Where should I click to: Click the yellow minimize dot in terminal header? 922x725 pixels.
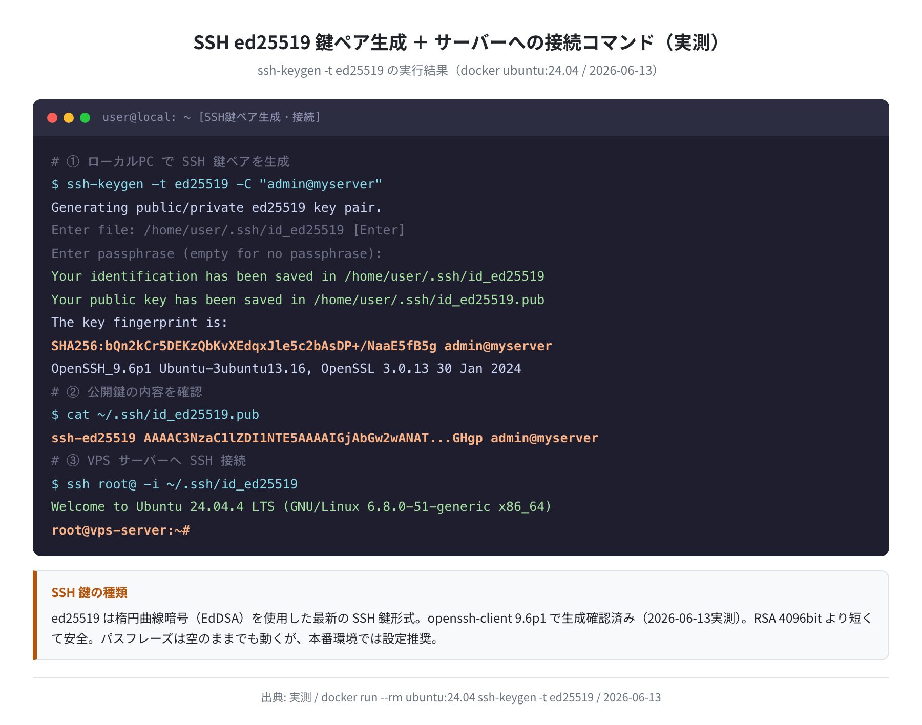point(69,118)
